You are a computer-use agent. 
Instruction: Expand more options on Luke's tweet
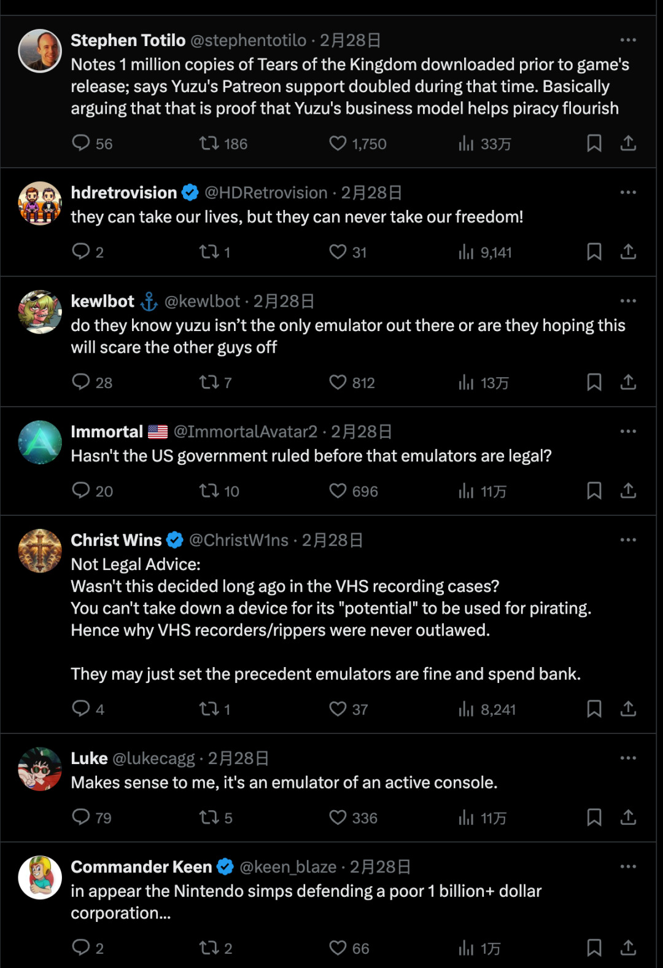[628, 758]
